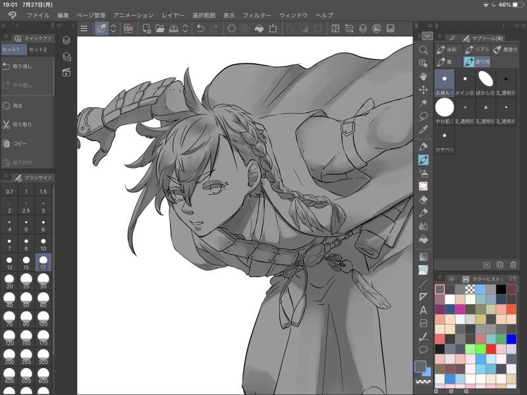The image size is (527, 395).
Task: Delete sub tool with trash icon
Action: 513,265
